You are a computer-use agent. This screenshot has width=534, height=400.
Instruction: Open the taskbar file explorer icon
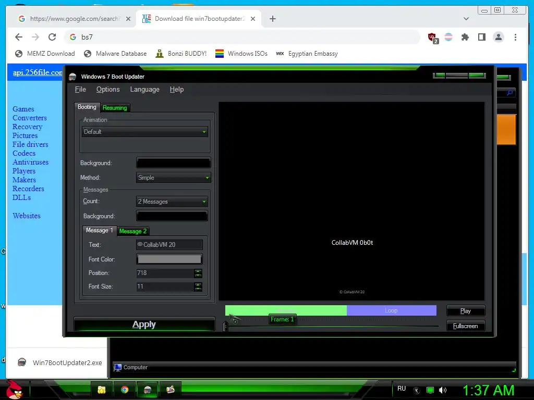[102, 390]
